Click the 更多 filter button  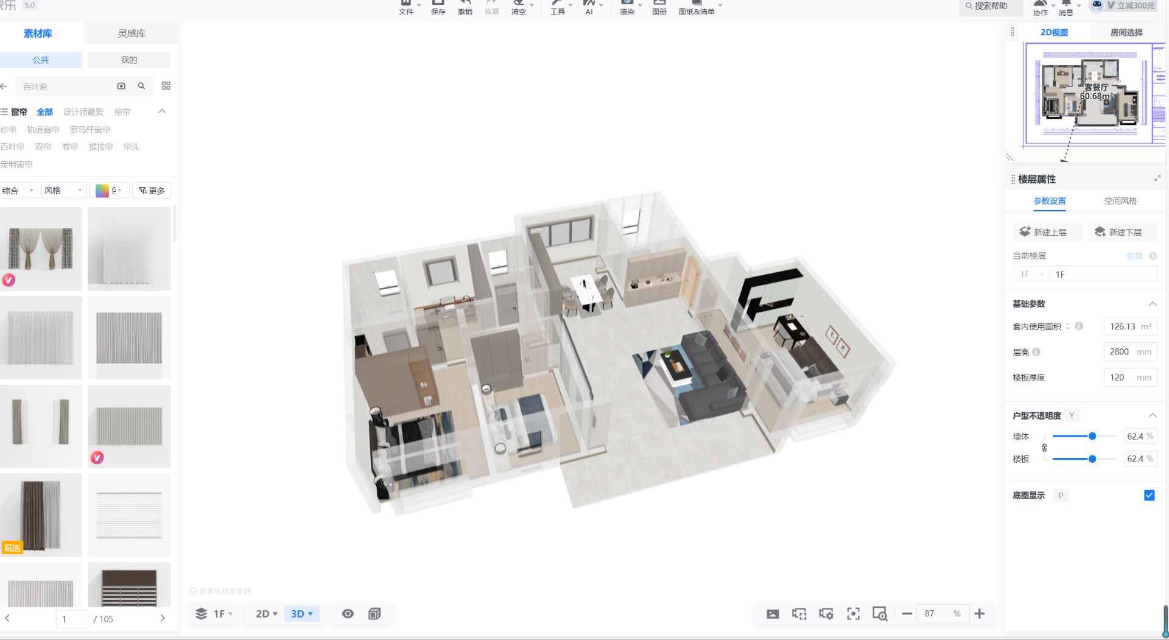(152, 191)
